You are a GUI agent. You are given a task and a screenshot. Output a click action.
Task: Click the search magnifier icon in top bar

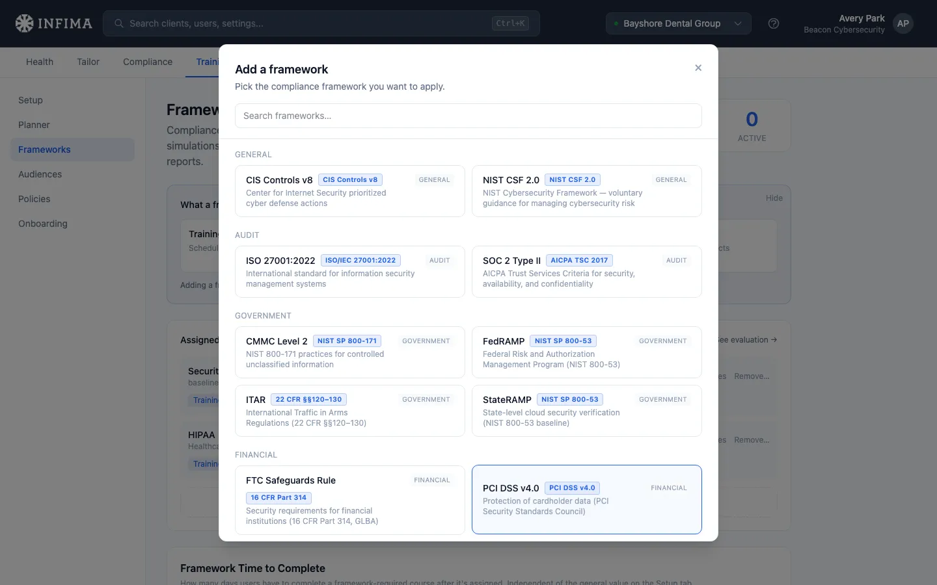119,23
